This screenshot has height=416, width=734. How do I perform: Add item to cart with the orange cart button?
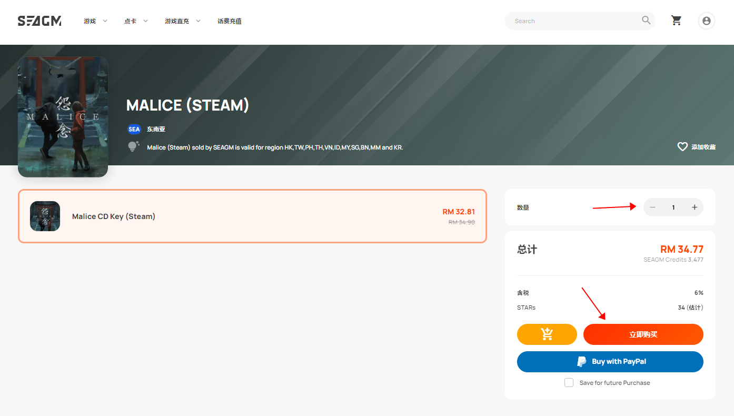tap(547, 334)
